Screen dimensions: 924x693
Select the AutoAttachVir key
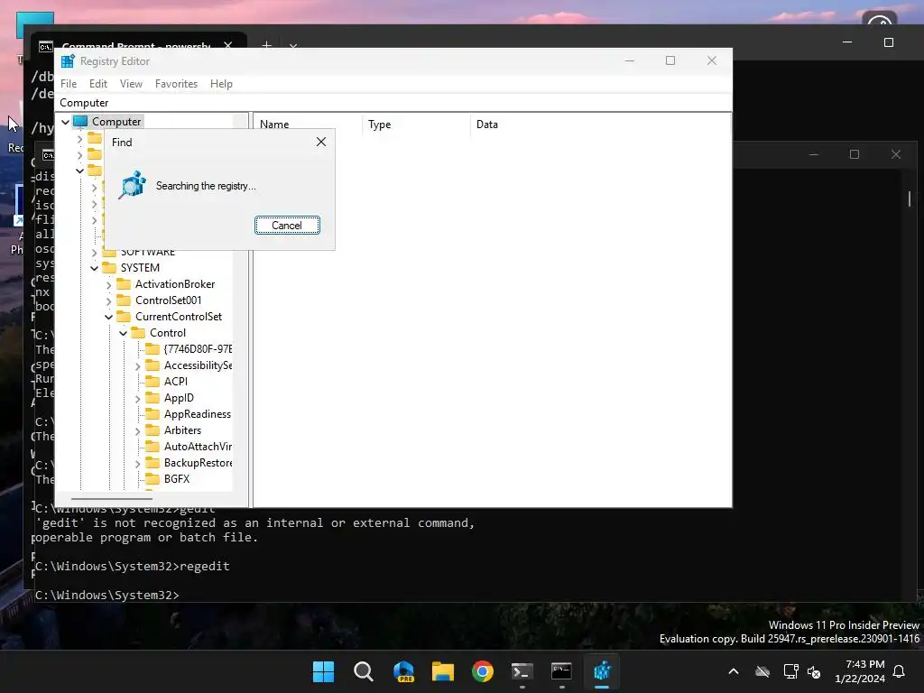tap(198, 446)
